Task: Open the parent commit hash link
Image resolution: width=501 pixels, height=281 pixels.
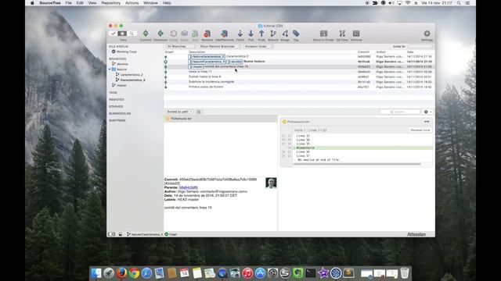Action: 188,187
